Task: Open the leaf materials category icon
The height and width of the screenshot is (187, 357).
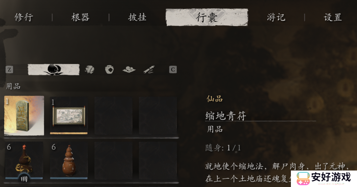Action: click(90, 70)
